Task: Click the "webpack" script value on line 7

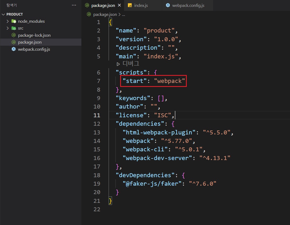Action: [x=169, y=81]
